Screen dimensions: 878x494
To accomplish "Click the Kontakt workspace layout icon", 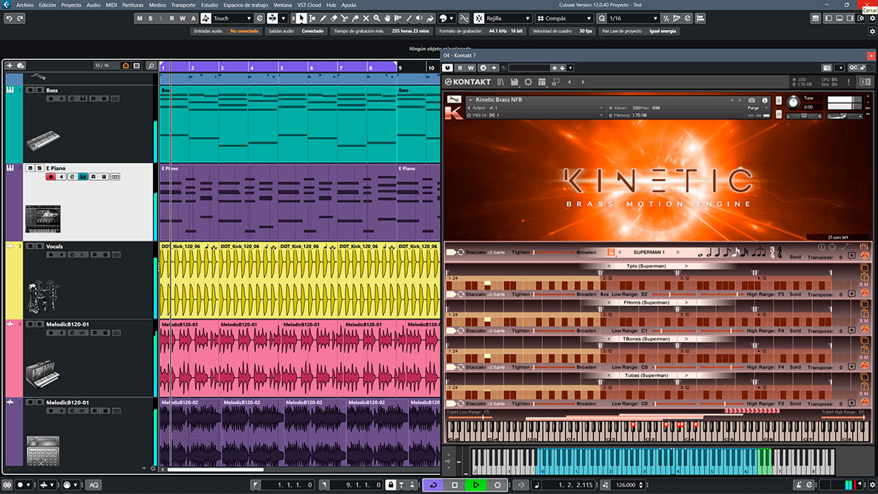I will click(542, 81).
